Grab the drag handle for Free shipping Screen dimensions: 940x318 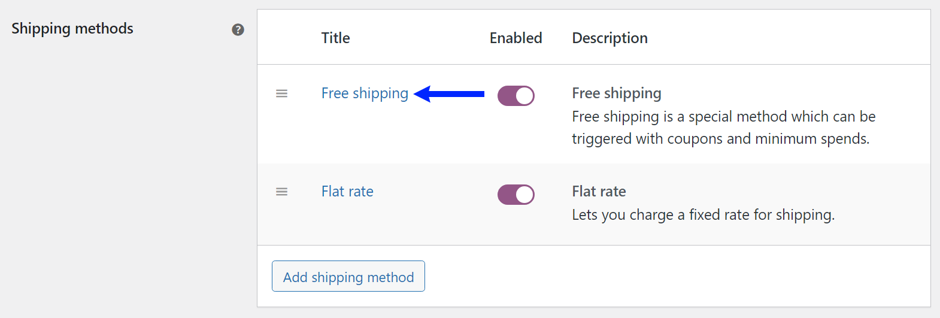pyautogui.click(x=281, y=93)
